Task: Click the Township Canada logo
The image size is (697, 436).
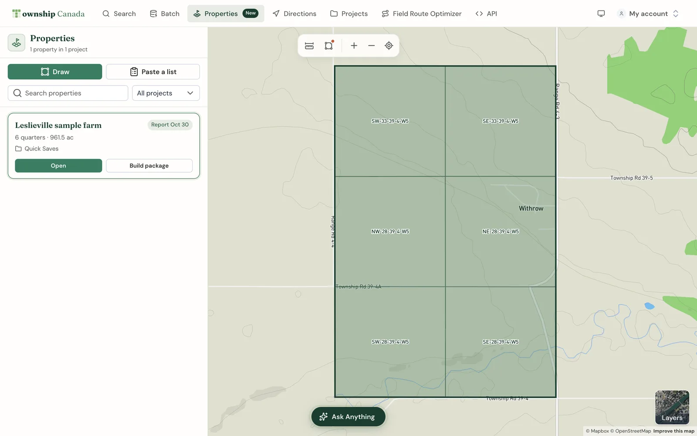Action: [48, 14]
